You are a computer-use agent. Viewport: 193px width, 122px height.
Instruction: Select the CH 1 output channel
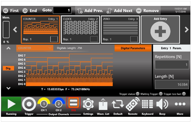coord(44,104)
